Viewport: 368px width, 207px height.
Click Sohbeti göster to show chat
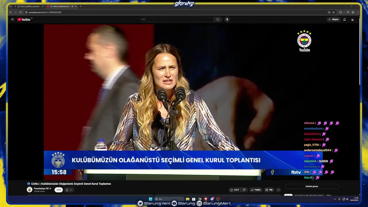(x=312, y=186)
